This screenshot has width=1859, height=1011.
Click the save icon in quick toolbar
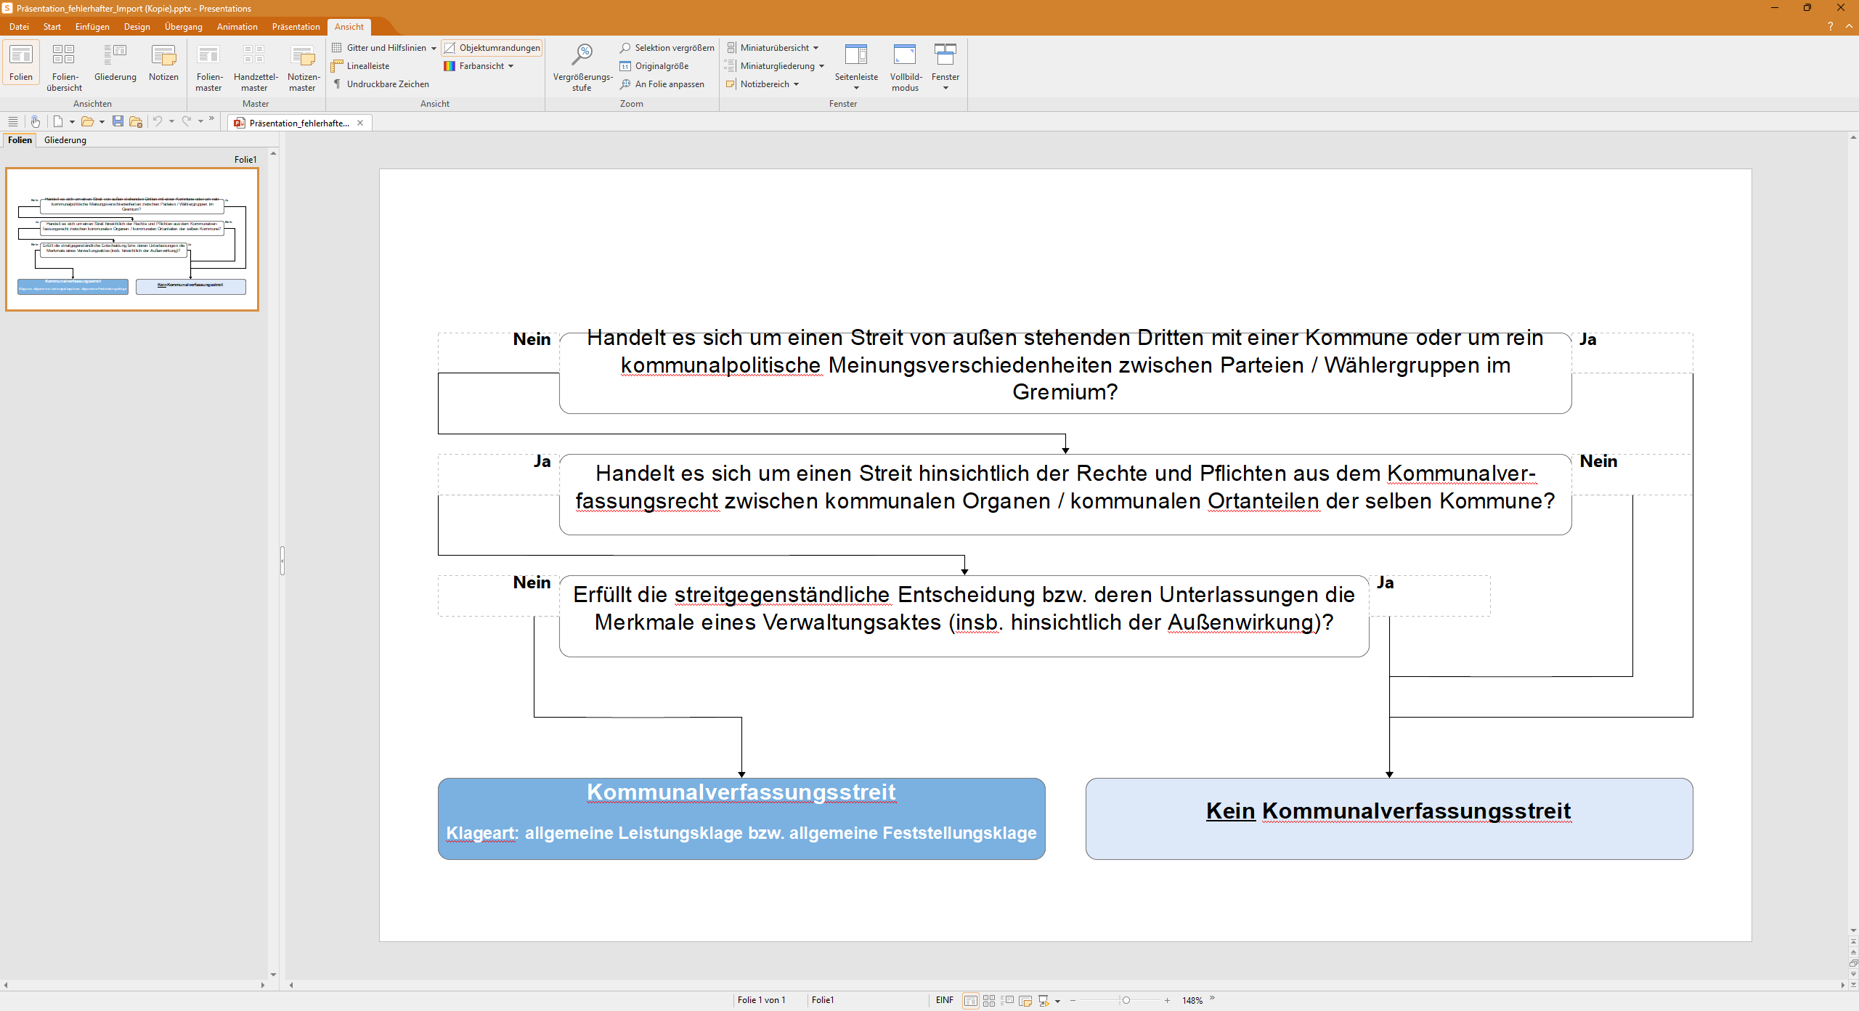pos(118,121)
